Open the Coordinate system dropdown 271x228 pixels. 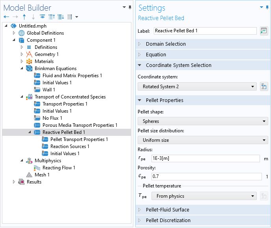click(x=197, y=87)
